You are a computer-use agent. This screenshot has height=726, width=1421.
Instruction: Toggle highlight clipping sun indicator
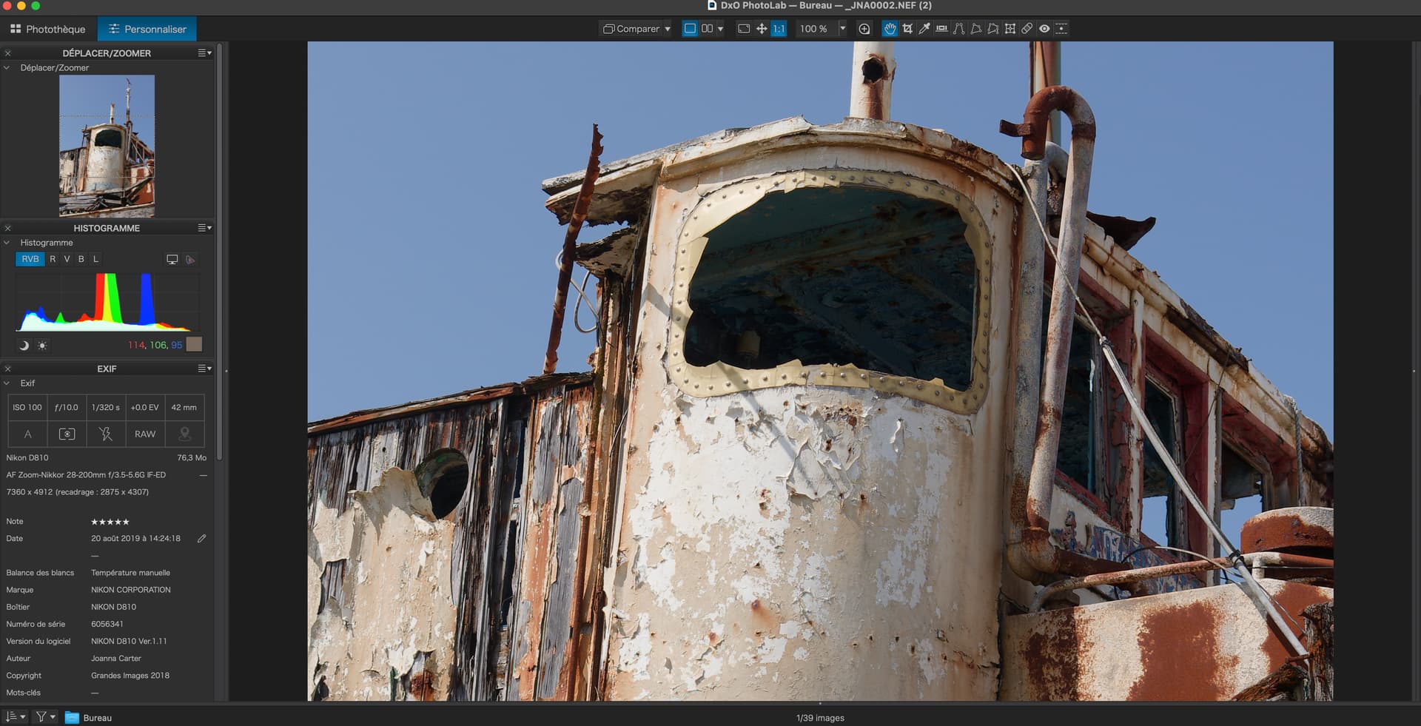[42, 346]
